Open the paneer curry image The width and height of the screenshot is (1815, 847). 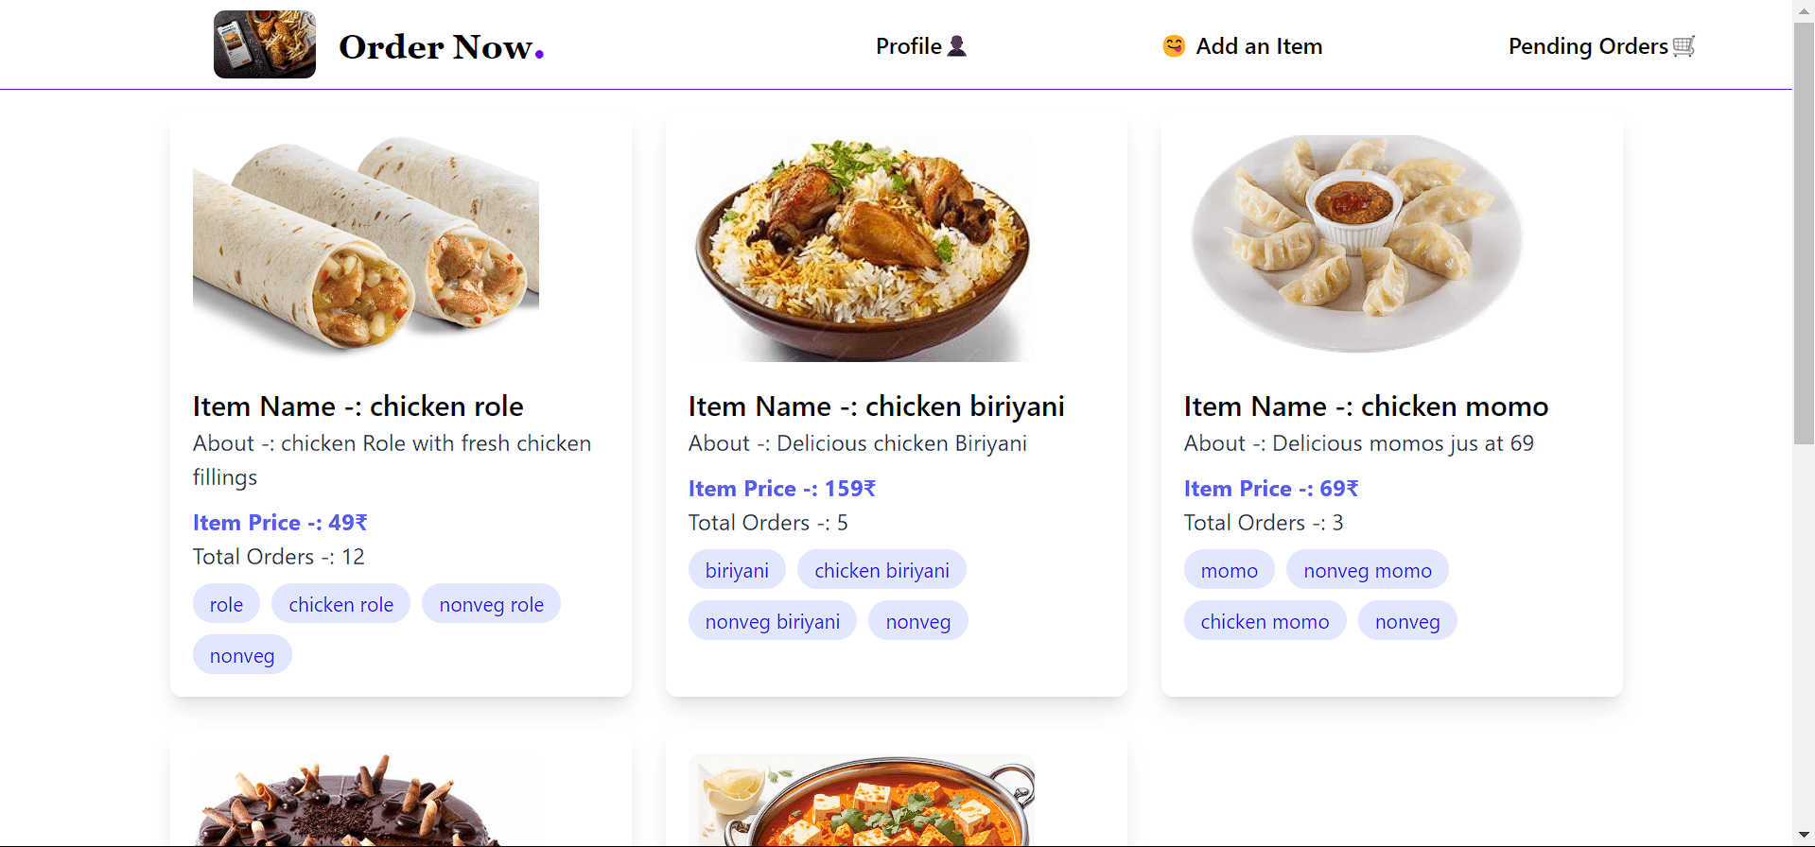pyautogui.click(x=862, y=800)
